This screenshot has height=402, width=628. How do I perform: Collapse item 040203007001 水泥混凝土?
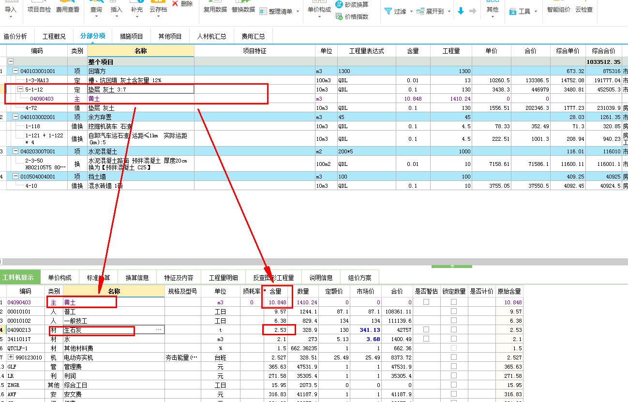(x=16, y=151)
